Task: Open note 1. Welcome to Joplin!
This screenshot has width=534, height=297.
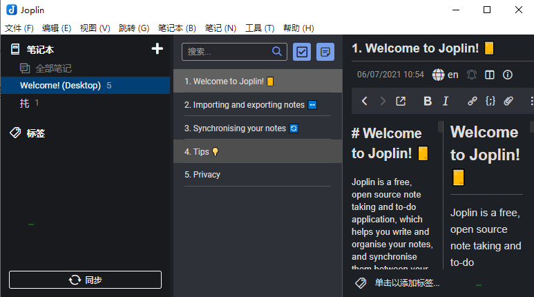Action: [x=258, y=81]
